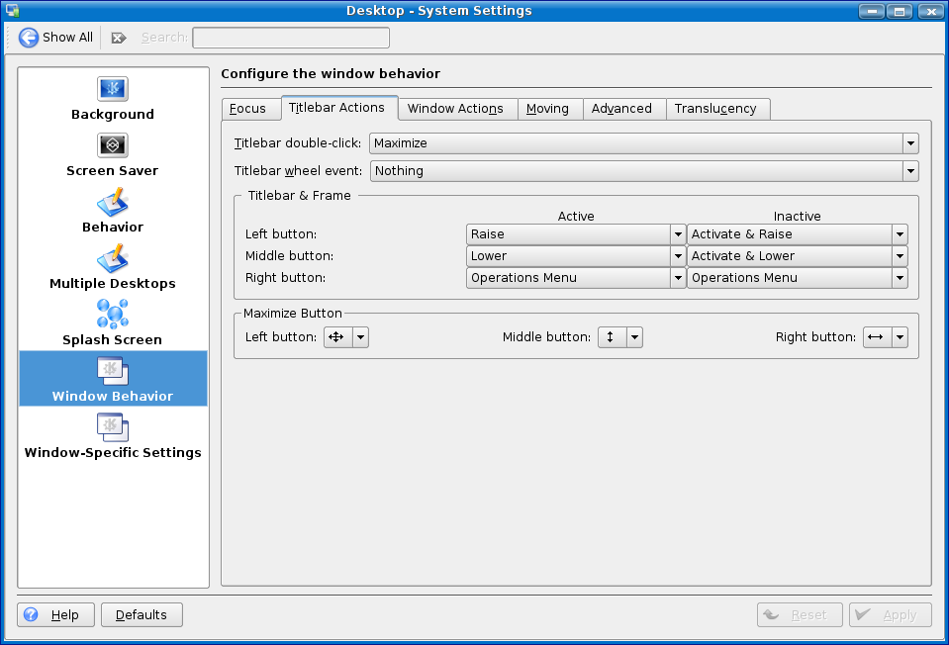Click into the Search input field
Screen dimensions: 949x645
(291, 38)
